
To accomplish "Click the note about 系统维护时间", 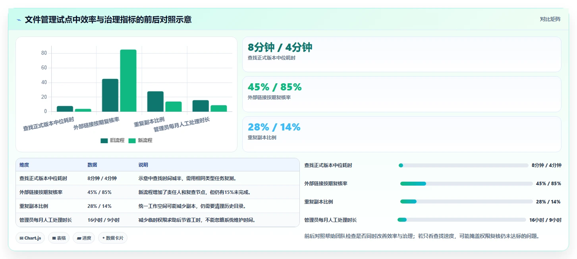I will [x=197, y=220].
